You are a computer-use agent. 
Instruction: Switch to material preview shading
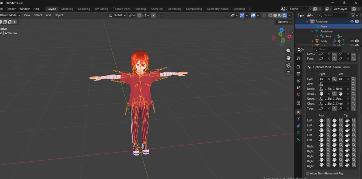(280, 15)
